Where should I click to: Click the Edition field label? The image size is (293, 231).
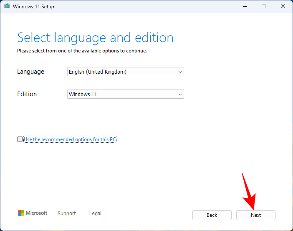pyautogui.click(x=27, y=94)
